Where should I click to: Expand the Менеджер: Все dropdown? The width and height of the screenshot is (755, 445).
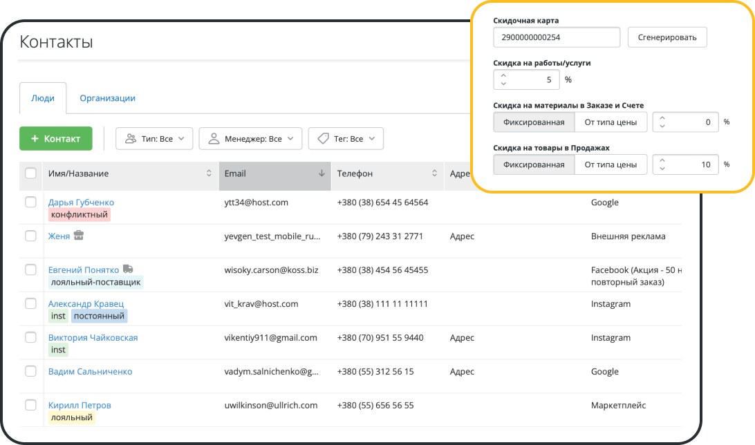(250, 139)
